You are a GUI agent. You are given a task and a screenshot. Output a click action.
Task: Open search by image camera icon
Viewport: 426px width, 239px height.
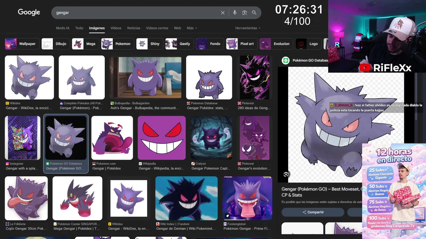(x=245, y=13)
